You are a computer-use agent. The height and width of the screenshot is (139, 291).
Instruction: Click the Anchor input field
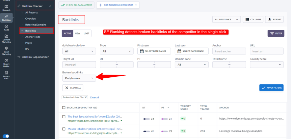229,51
